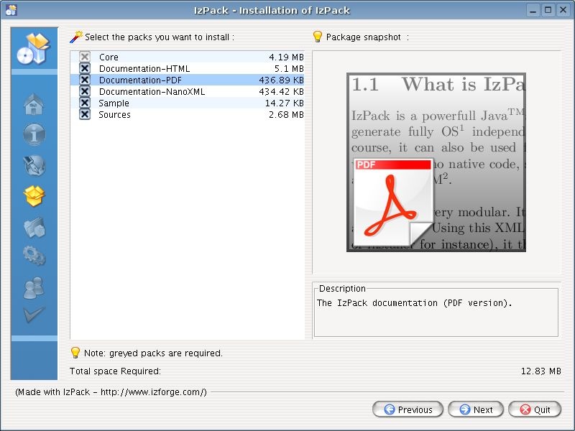The height and width of the screenshot is (431, 575).
Task: Click the lightbulb icon beside Package snapshot
Action: click(317, 37)
